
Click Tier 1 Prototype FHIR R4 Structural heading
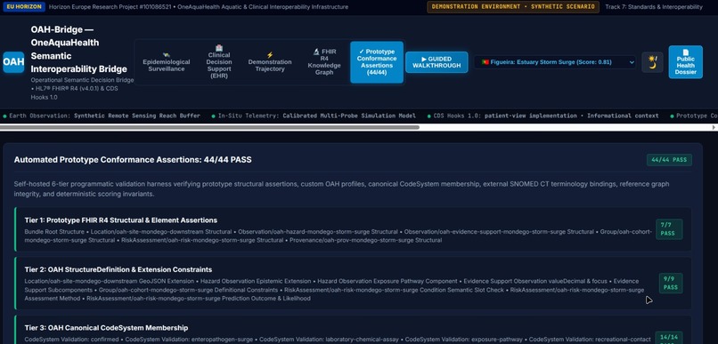121,220
